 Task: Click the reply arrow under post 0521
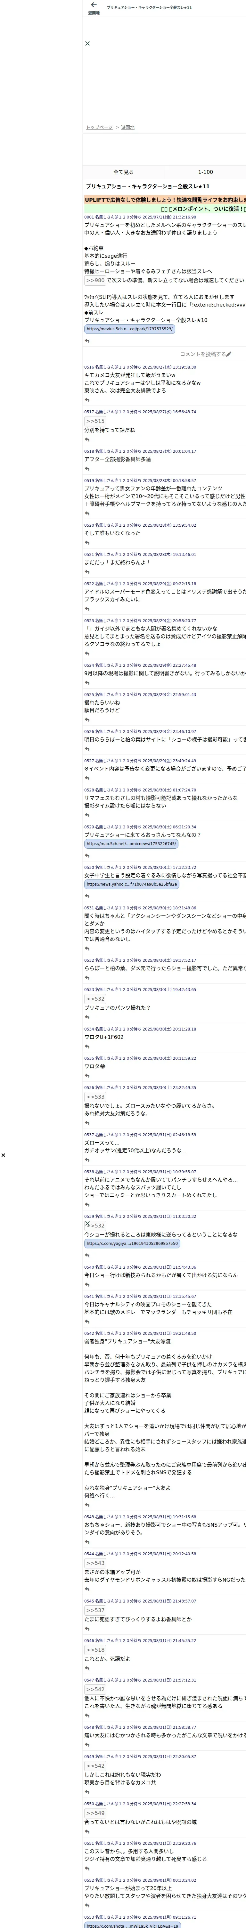click(x=87, y=572)
